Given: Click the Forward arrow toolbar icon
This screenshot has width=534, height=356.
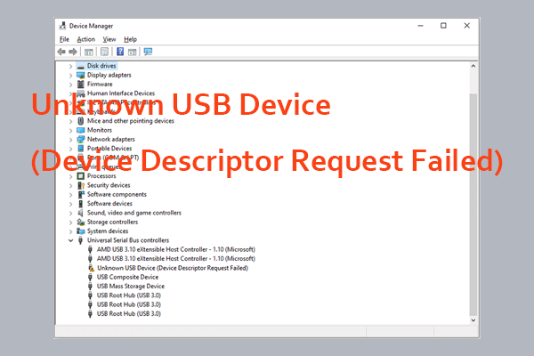Looking at the screenshot, I should pyautogui.click(x=74, y=52).
